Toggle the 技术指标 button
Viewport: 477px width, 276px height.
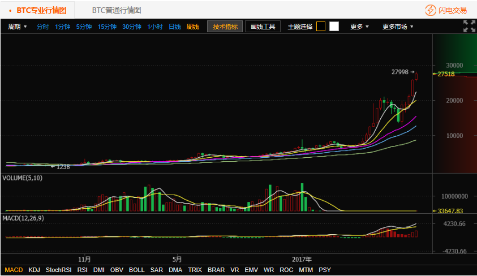pyautogui.click(x=225, y=27)
